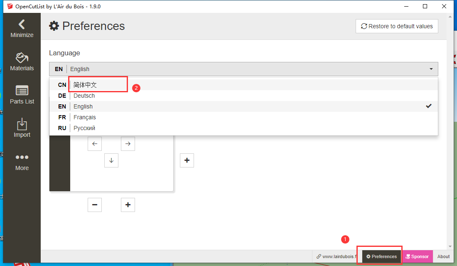Click the plus button beside the preview panel
457x266 pixels.
tap(187, 160)
